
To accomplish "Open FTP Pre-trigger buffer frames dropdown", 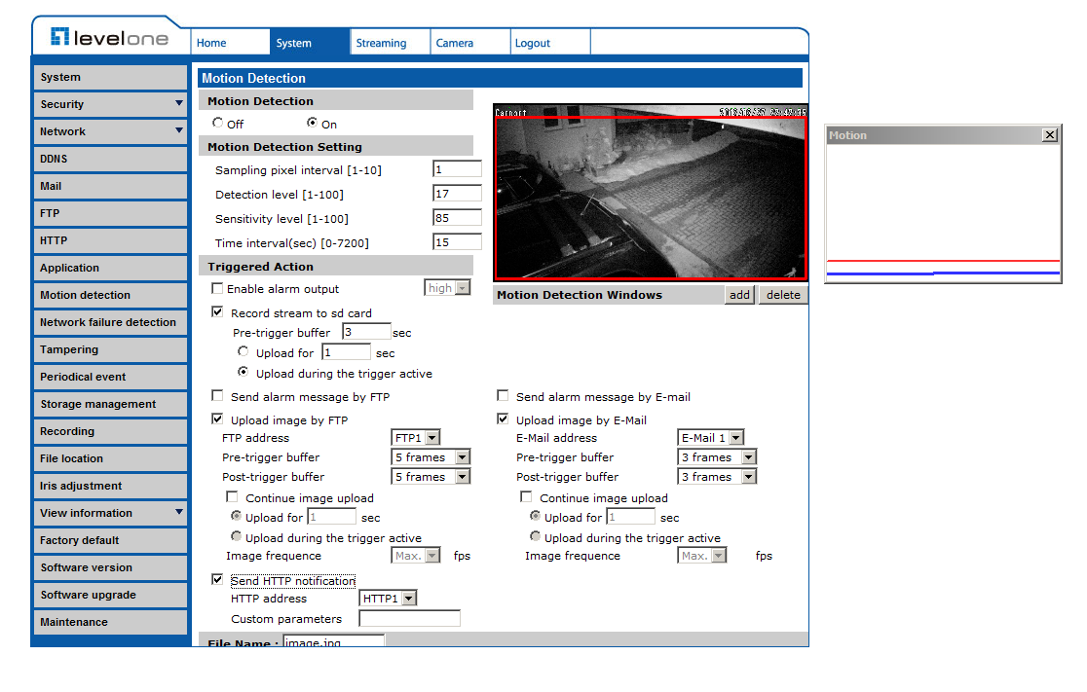I will coord(431,457).
